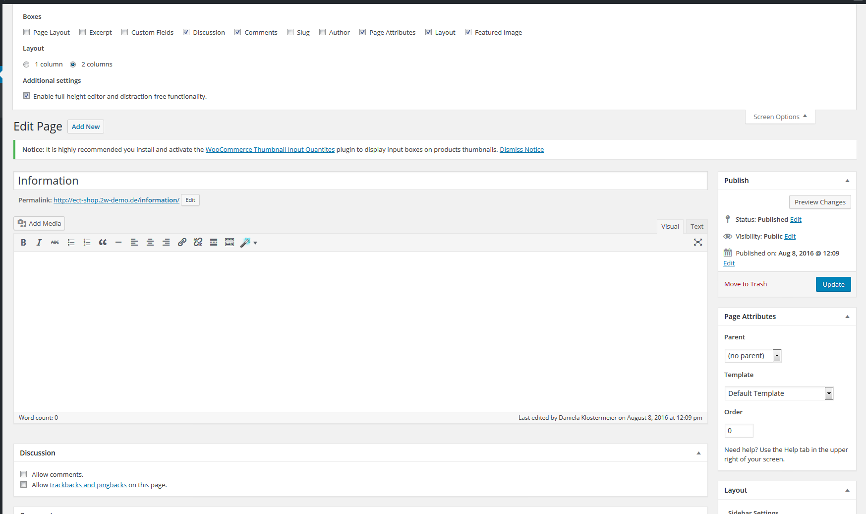
Task: Click the status pin icon
Action: tap(728, 219)
